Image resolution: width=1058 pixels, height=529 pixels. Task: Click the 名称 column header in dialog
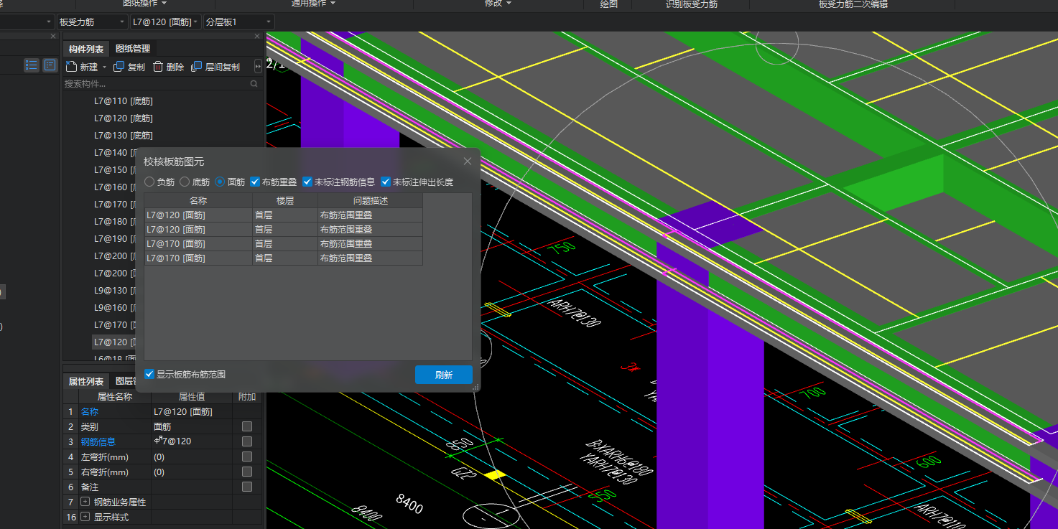pos(198,201)
